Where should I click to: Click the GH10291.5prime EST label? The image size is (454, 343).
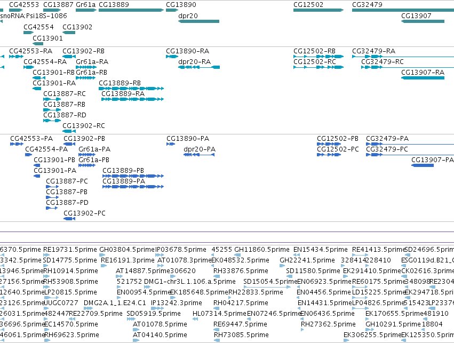(x=393, y=325)
